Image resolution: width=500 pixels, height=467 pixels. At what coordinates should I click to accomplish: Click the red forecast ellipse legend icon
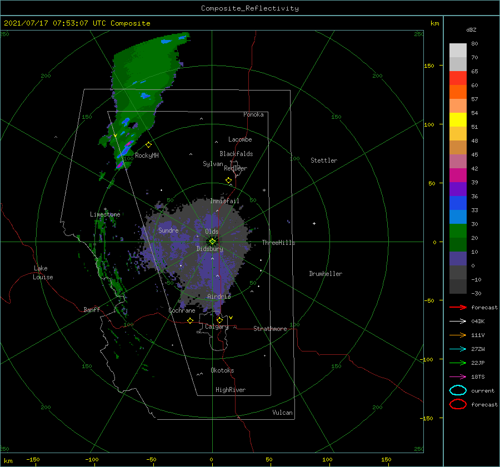point(458,404)
